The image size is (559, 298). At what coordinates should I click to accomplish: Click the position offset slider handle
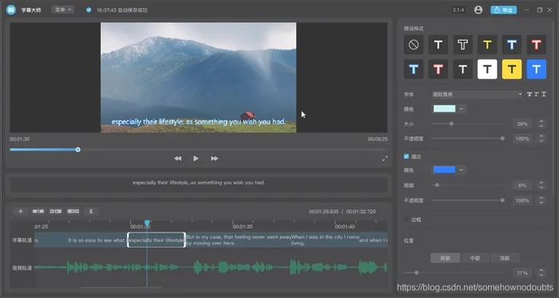416,272
